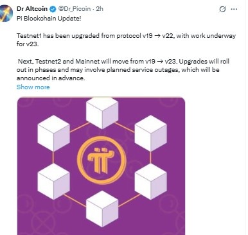This screenshot has width=248, height=235.
Task: Expand the tweet with Show more
Action: tap(33, 87)
